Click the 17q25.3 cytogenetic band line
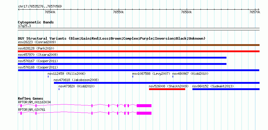Image resolution: width=268 pixels, height=130 pixels. (x=139, y=29)
